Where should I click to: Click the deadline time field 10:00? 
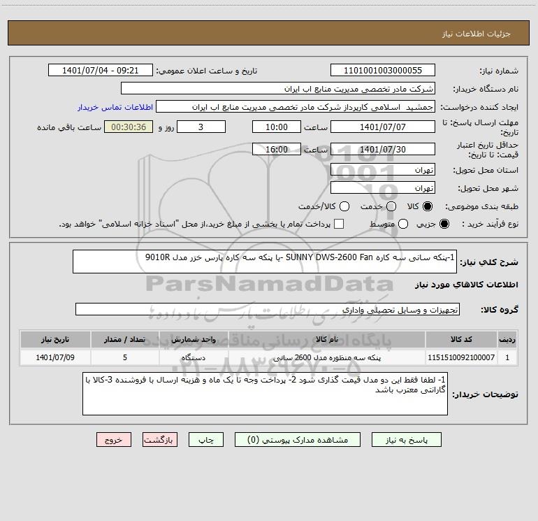pyautogui.click(x=277, y=127)
